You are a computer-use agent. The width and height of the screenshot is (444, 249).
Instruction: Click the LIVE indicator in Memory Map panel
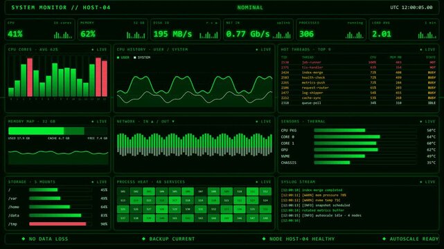pyautogui.click(x=99, y=122)
